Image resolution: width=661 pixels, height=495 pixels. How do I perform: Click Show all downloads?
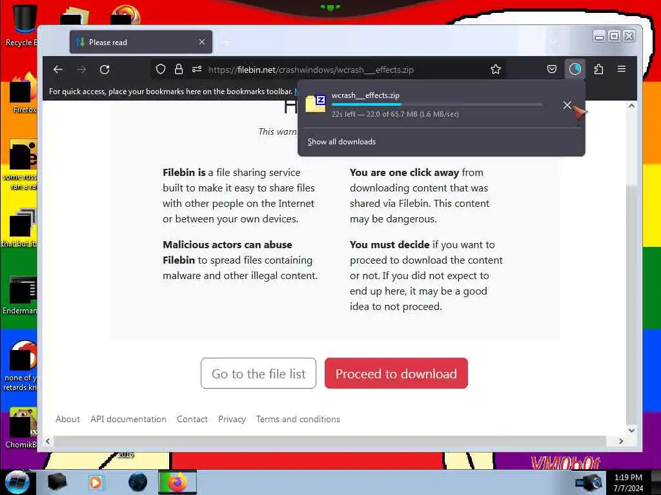pyautogui.click(x=341, y=142)
